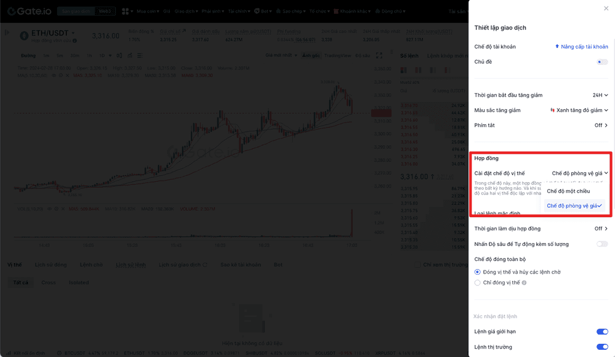615x357 pixels.
Task: Toggle the Chủ đề theme switch
Action: (x=602, y=62)
